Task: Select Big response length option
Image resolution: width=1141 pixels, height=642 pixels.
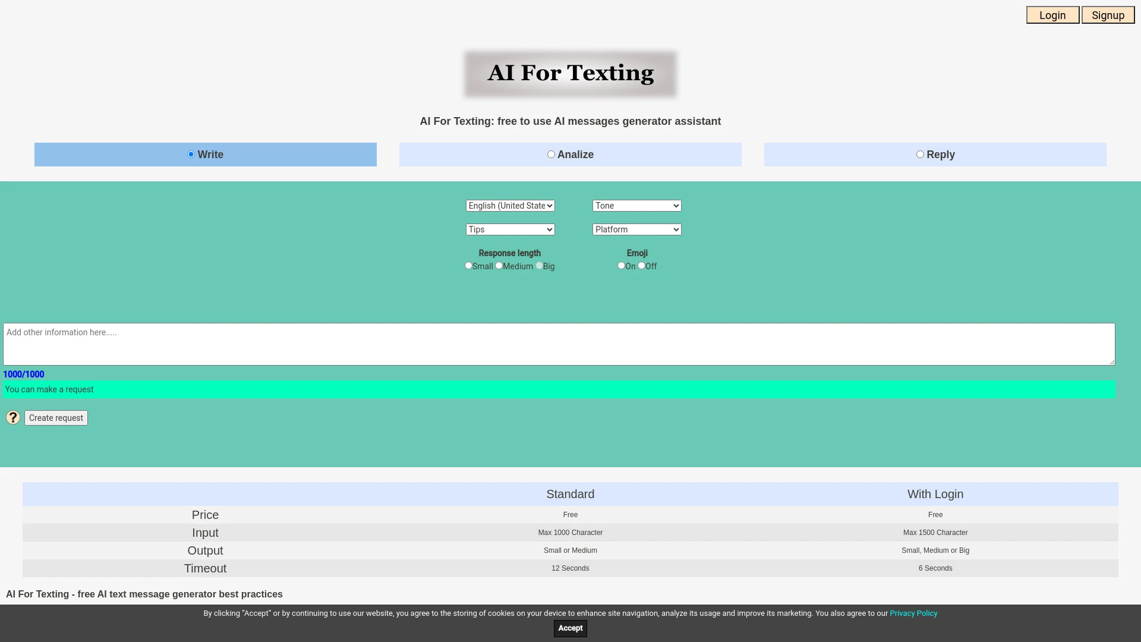Action: (x=538, y=266)
